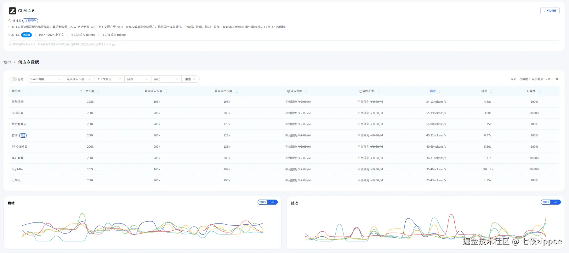Click the 160k max input cell for SophNet
This screenshot has width=569, height=253.
[x=157, y=169]
